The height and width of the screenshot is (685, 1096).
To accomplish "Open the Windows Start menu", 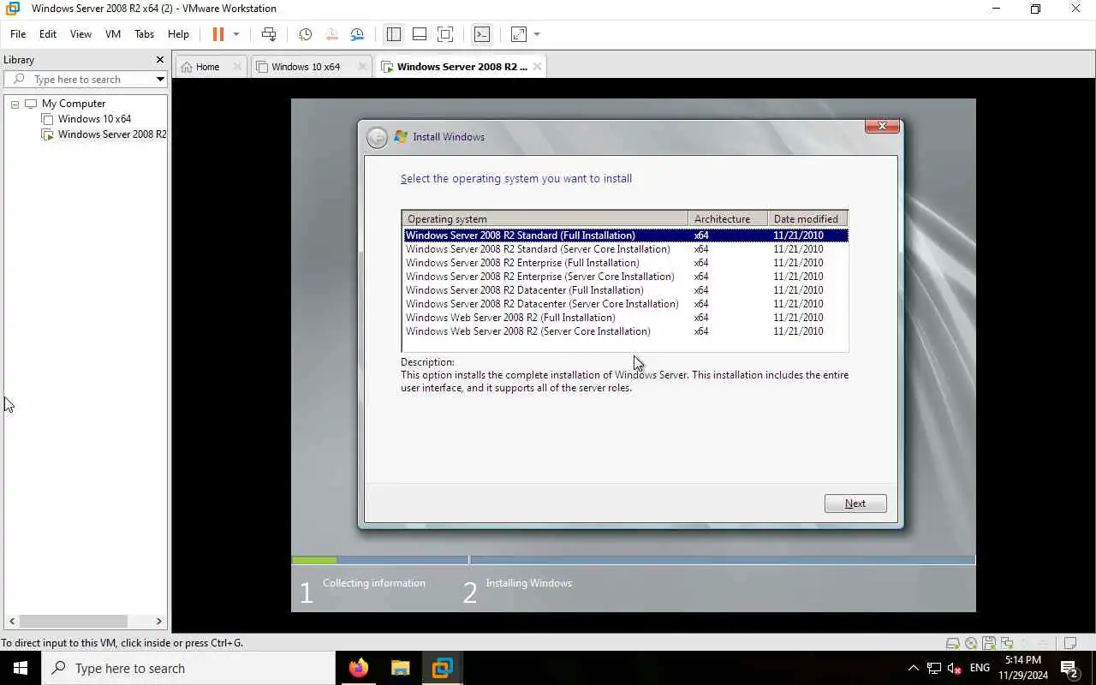I will [21, 668].
